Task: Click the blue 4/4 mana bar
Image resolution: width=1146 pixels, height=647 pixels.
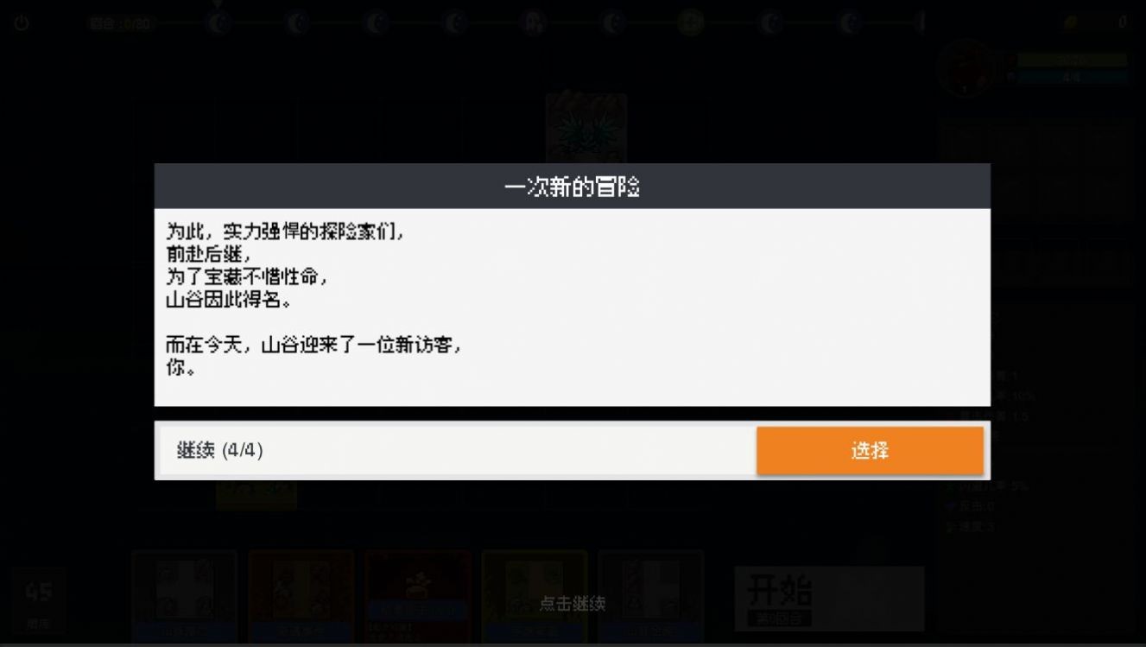Action: pos(1072,77)
